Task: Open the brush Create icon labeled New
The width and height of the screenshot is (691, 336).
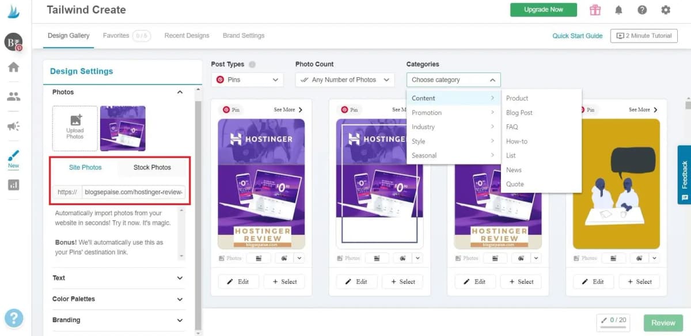Action: tap(13, 158)
